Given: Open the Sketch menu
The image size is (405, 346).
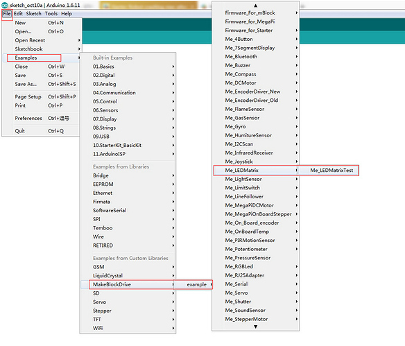Looking at the screenshot, I should pyautogui.click(x=33, y=14).
